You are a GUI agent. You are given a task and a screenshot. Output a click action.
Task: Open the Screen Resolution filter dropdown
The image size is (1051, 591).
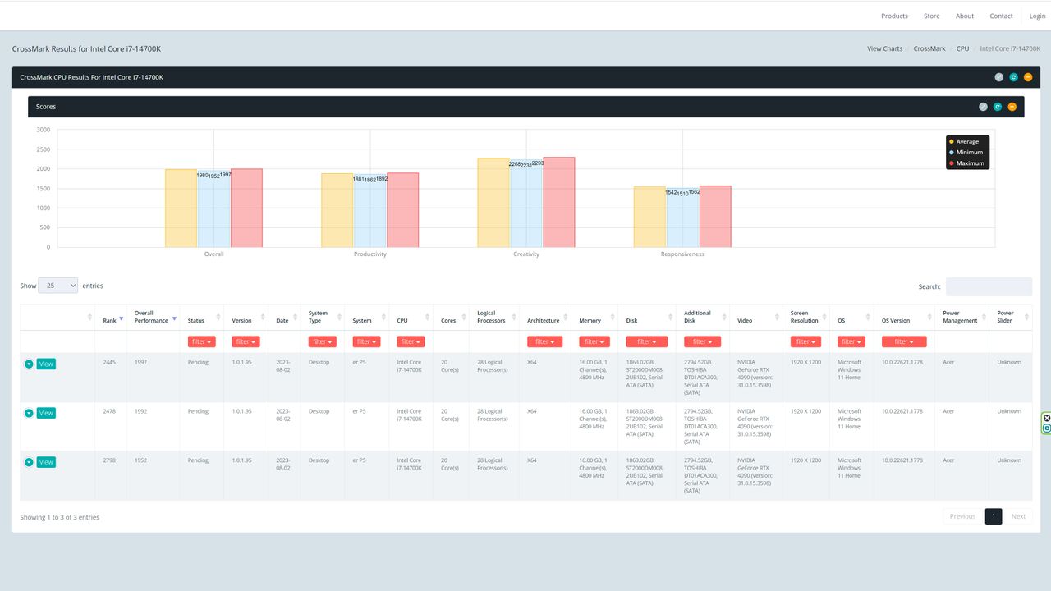click(x=806, y=341)
